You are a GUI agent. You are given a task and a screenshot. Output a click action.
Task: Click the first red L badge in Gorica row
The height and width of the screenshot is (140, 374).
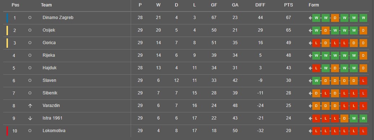316,43
